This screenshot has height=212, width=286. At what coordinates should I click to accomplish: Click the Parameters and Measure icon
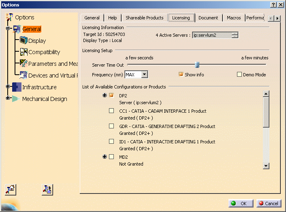click(23, 63)
